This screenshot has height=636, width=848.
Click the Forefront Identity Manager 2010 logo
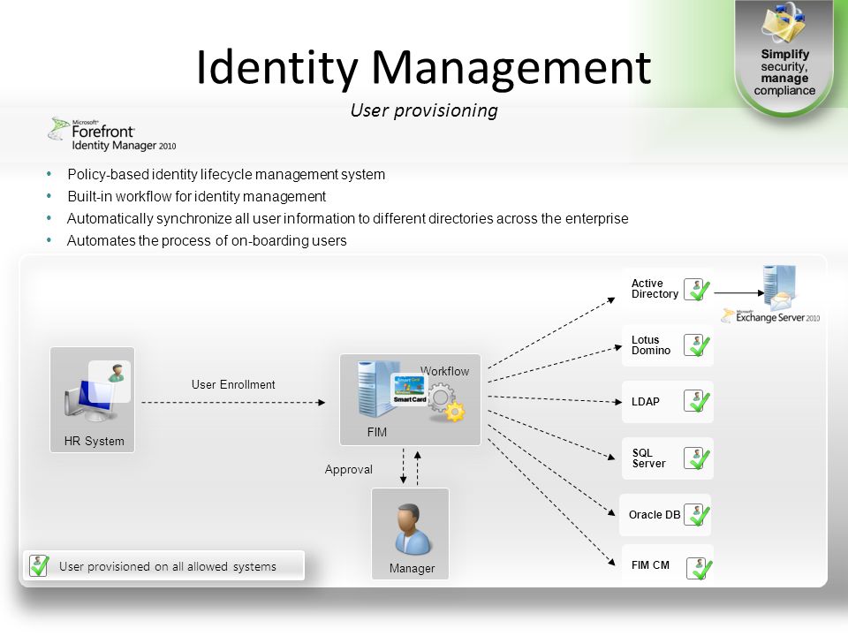pos(112,134)
